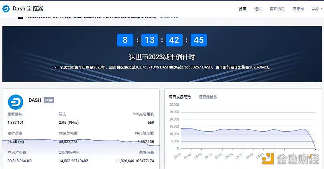
Task: Click holder addresses value 1,687,135
Action: 146,142
